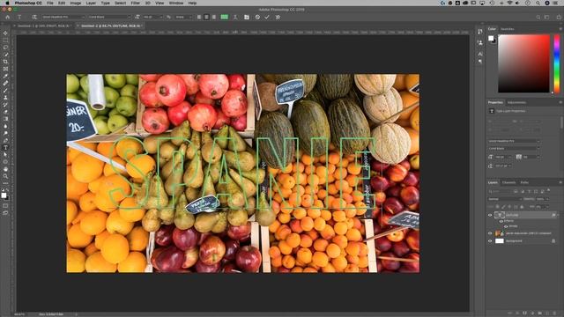Open the font family dropdown in Properties
564x317 pixels.
click(x=514, y=141)
